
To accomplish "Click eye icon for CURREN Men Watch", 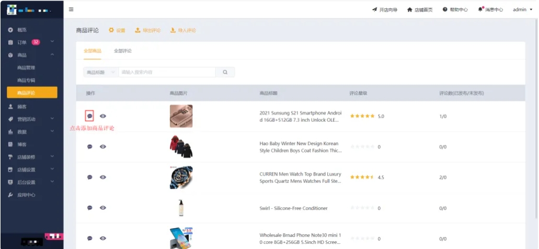I will [103, 177].
